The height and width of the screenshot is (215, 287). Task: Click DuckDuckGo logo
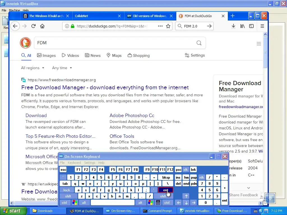26,43
